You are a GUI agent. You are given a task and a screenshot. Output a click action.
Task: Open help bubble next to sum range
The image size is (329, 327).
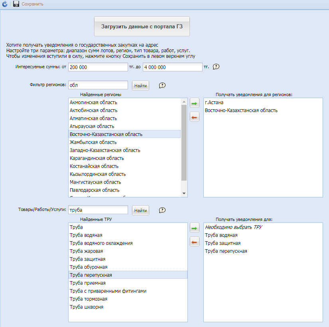coord(216,67)
